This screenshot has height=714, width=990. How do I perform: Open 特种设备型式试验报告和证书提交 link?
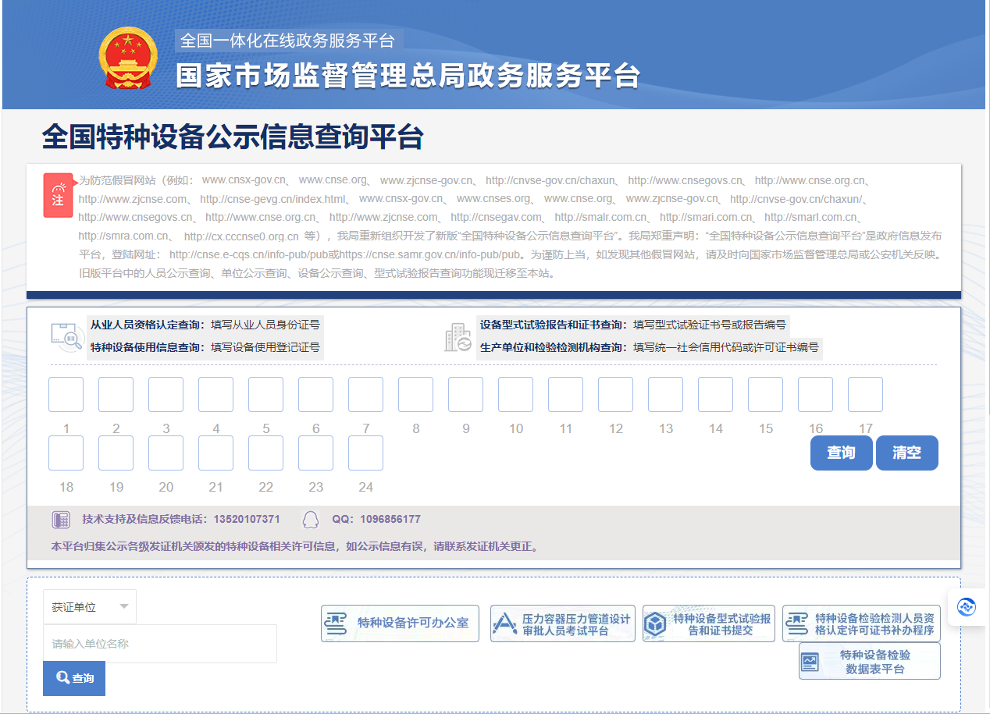tap(709, 623)
